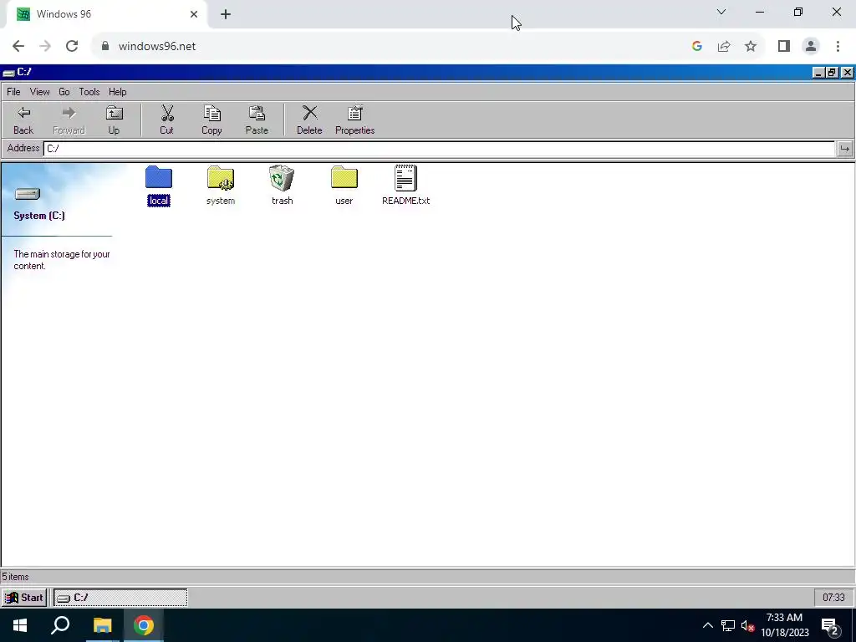Click the drive icon in C:/ title bar
The width and height of the screenshot is (856, 642).
coord(8,73)
